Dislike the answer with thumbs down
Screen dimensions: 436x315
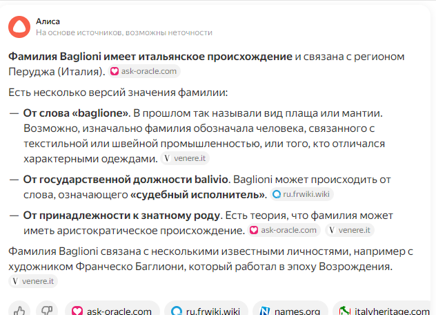(x=46, y=311)
